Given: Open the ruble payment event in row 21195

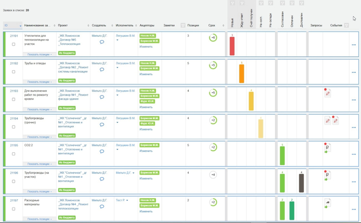Looking at the screenshot, I should pos(327,148).
